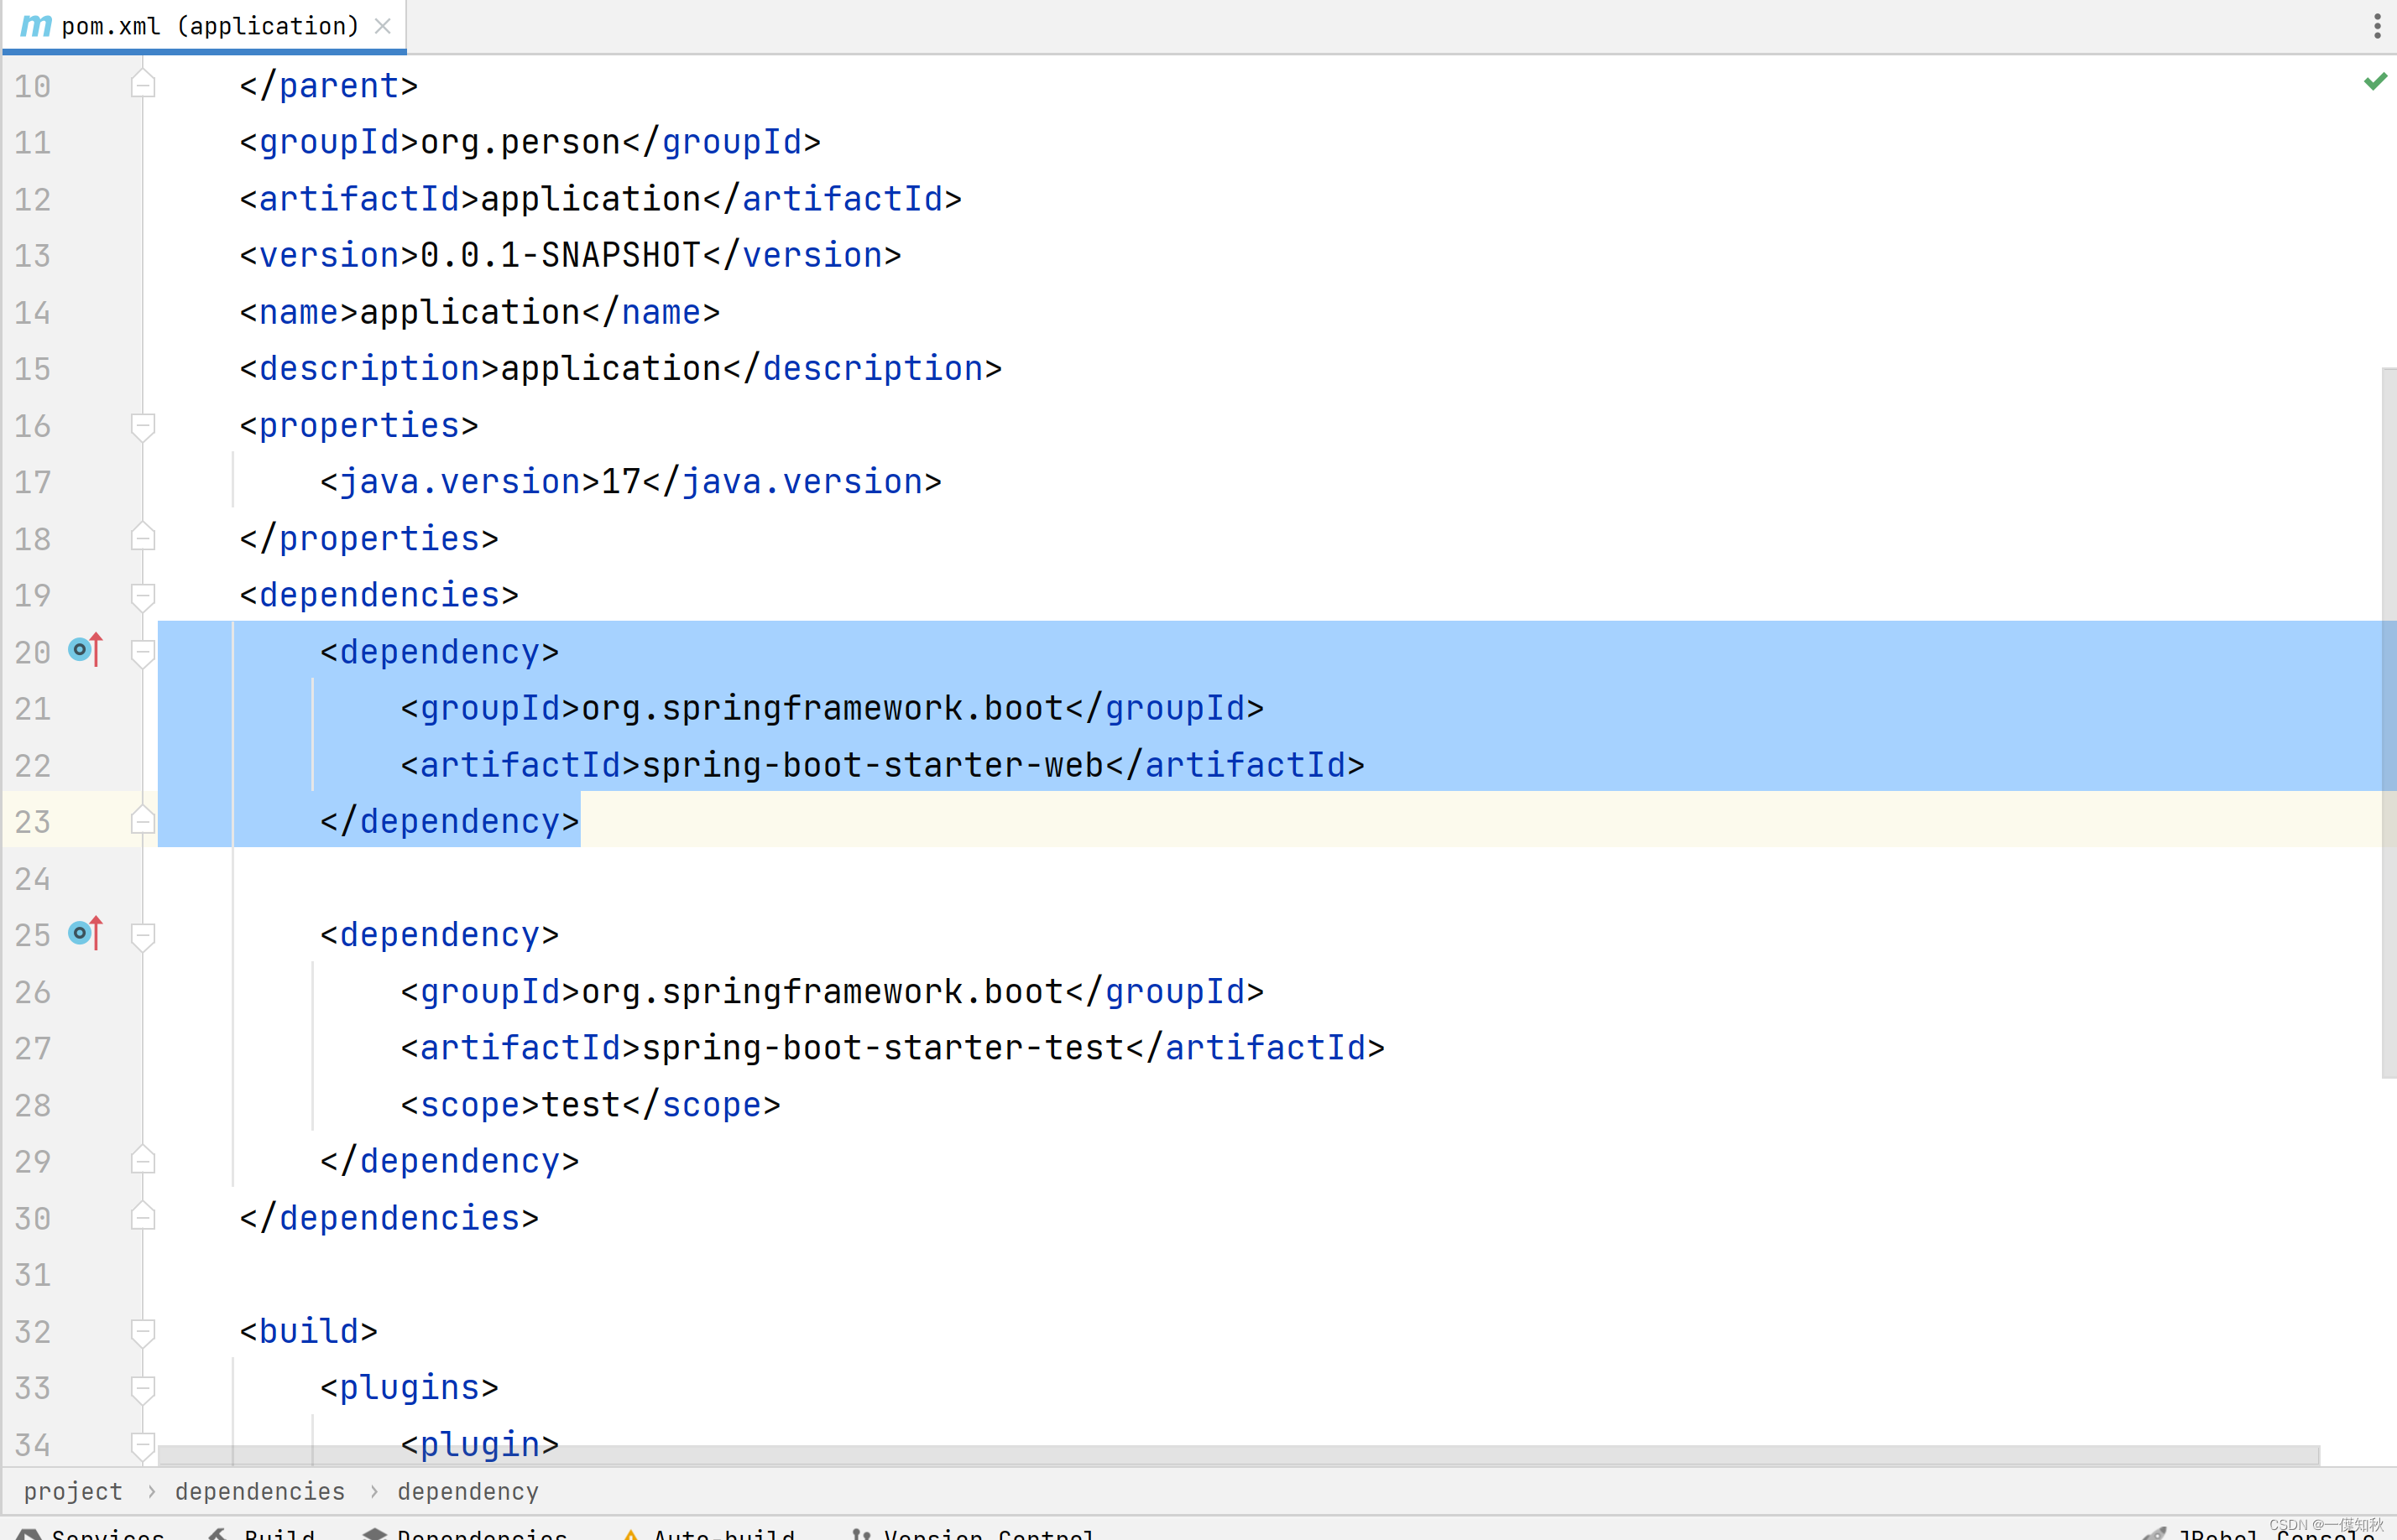This screenshot has height=1540, width=2397.
Task: Open the editor tabs options menu
Action: click(x=2377, y=26)
